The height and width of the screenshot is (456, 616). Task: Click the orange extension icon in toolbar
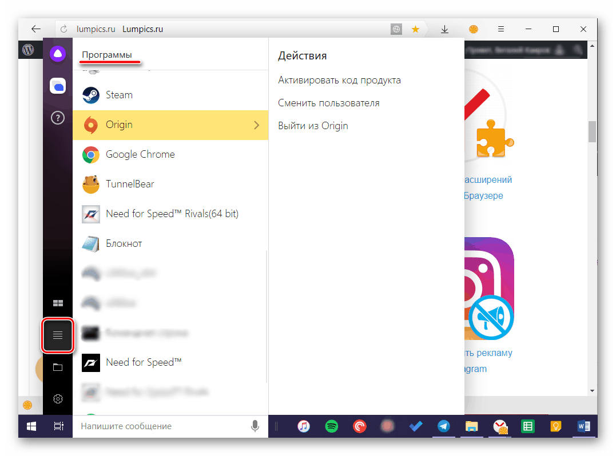474,29
